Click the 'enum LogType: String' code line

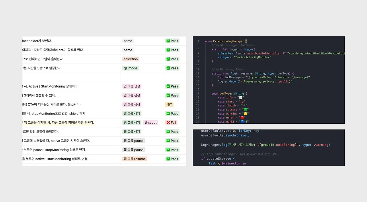[229, 94]
